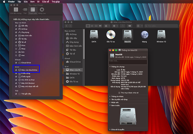Switch Finder to gallery view
Image resolution: width=193 pixels, height=134 pixels.
(100, 26)
